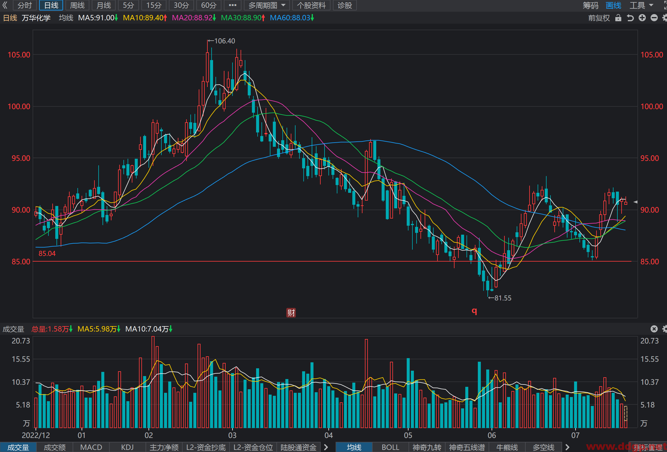The height and width of the screenshot is (452, 667).
Task: Click the 81.55 low price label
Action: tap(503, 298)
